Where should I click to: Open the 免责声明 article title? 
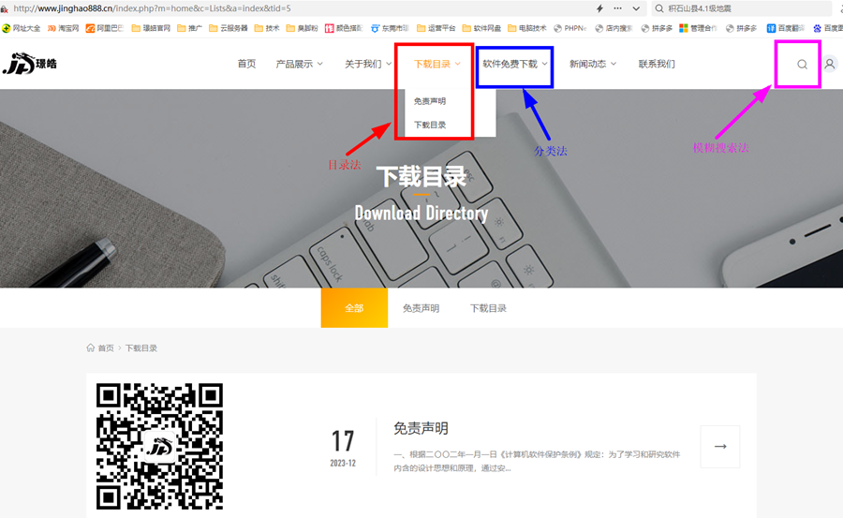pos(421,428)
